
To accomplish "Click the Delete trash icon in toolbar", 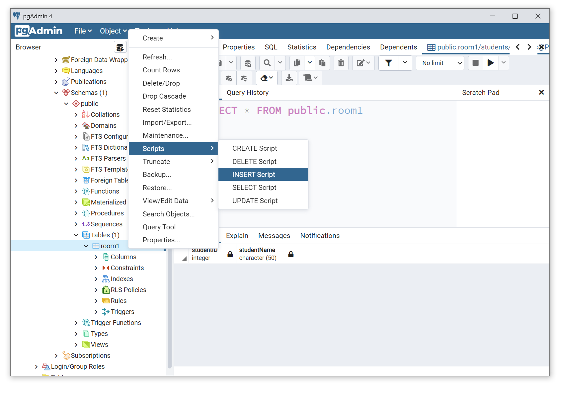I will 341,63.
